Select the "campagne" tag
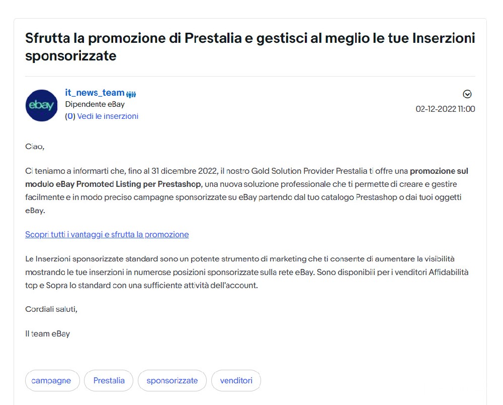Image resolution: width=503 pixels, height=405 pixels. (51, 381)
